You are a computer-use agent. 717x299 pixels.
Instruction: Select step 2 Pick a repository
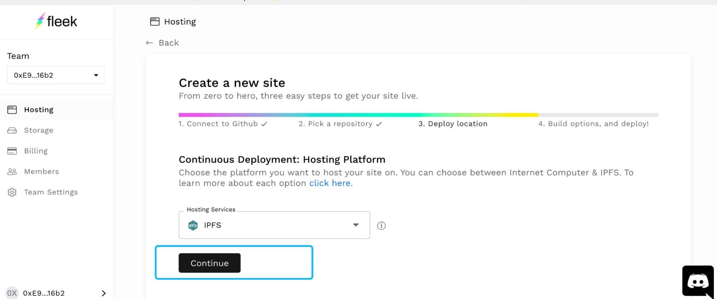(x=340, y=124)
